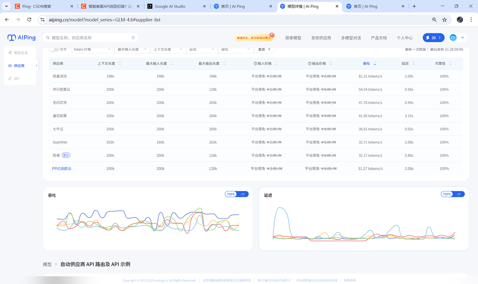Click the 硅基流动 supplier row name
The width and height of the screenshot is (478, 284).
pyautogui.click(x=60, y=76)
